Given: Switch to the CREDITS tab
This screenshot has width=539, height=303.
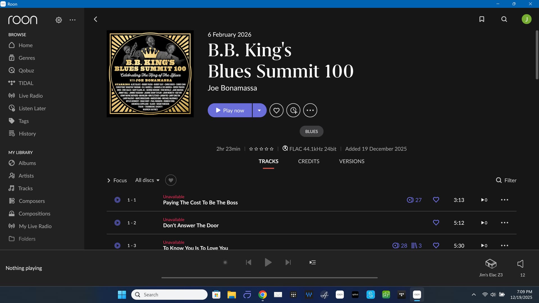Looking at the screenshot, I should coord(309,161).
